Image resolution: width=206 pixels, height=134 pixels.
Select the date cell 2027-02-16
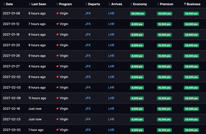tap(11, 109)
